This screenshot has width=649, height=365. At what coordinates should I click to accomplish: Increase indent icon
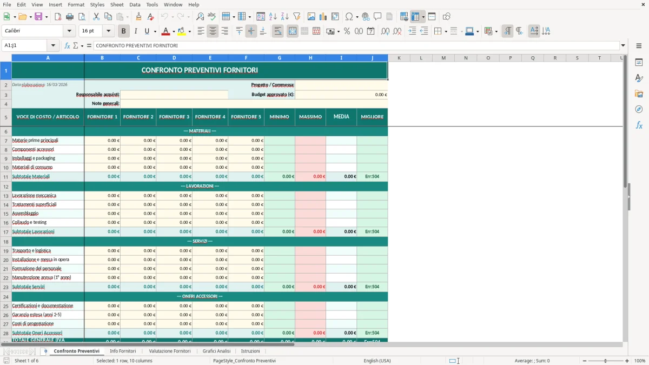pyautogui.click(x=412, y=31)
